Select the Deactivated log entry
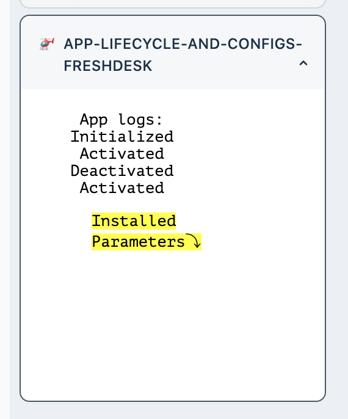Image resolution: width=348 pixels, height=419 pixels. coord(122,171)
